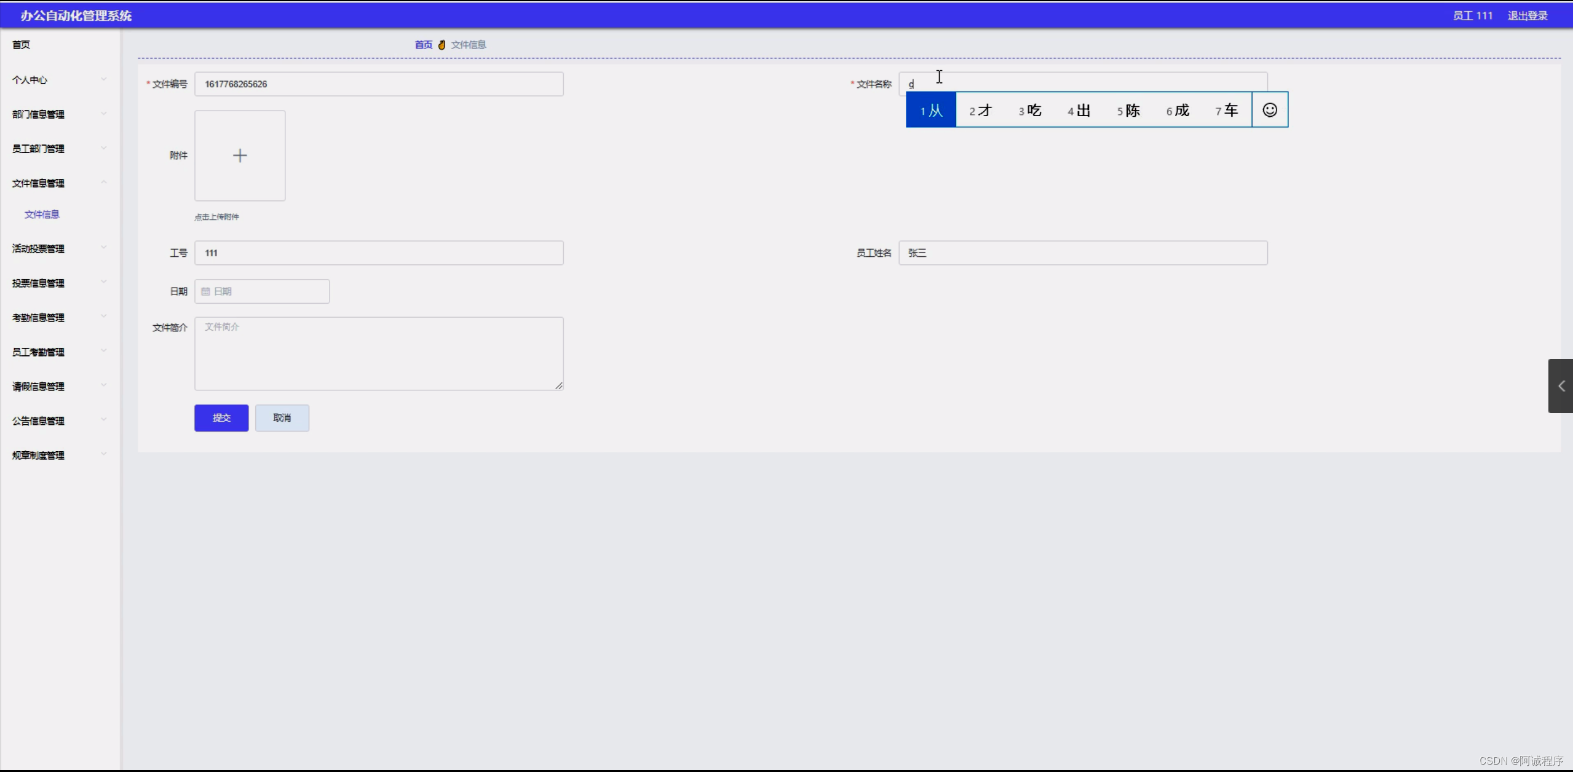Image resolution: width=1573 pixels, height=772 pixels.
Task: Click the 提交 submit button
Action: point(221,418)
